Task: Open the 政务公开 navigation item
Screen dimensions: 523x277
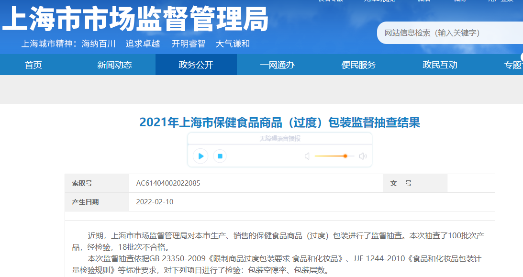Action: (196, 65)
